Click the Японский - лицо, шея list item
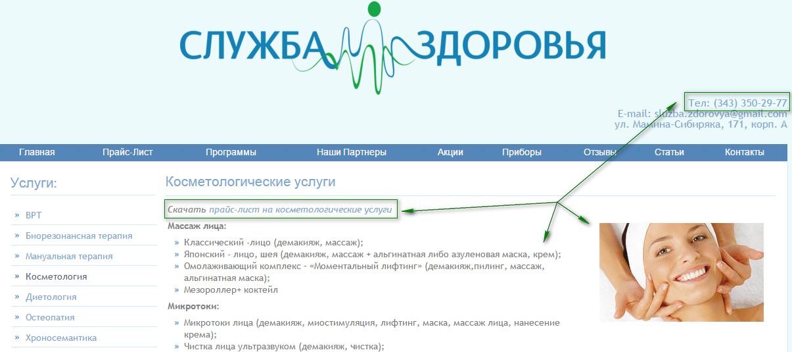 pyautogui.click(x=373, y=254)
